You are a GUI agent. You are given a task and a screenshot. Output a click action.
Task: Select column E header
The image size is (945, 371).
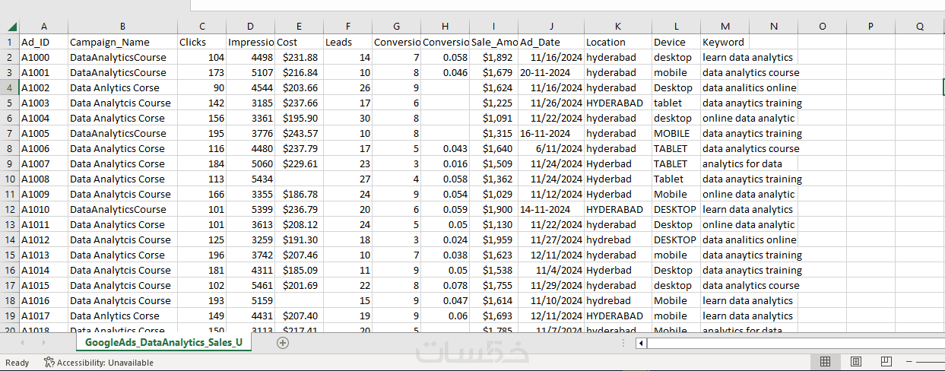pyautogui.click(x=299, y=27)
